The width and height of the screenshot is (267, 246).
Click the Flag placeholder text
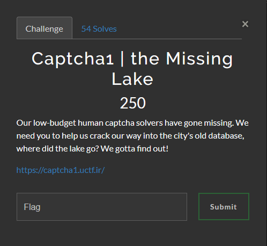pos(32,207)
